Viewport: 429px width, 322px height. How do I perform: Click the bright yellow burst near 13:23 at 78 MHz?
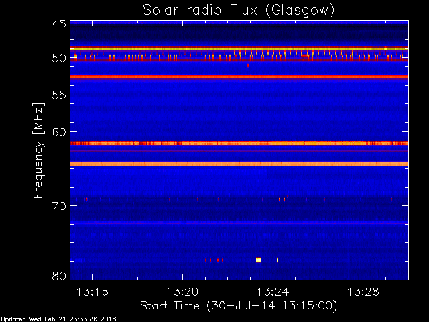(259, 260)
